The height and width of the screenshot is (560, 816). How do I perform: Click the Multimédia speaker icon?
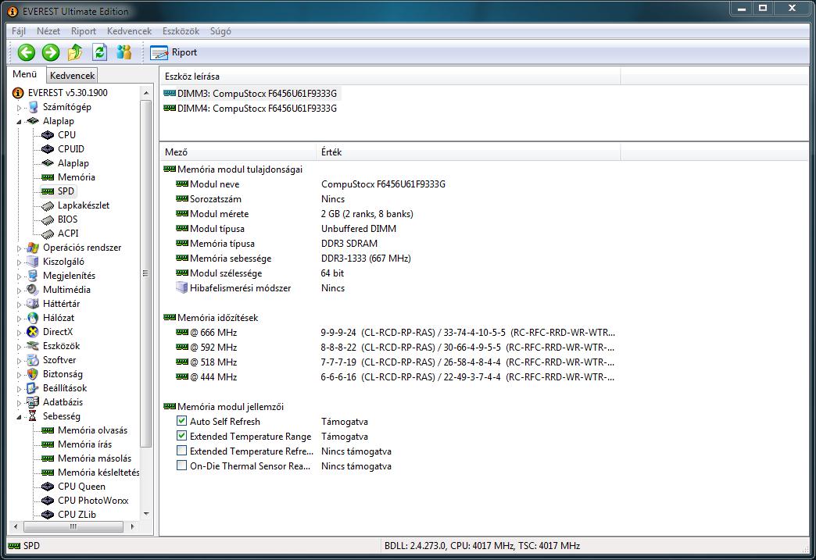pos(33,290)
